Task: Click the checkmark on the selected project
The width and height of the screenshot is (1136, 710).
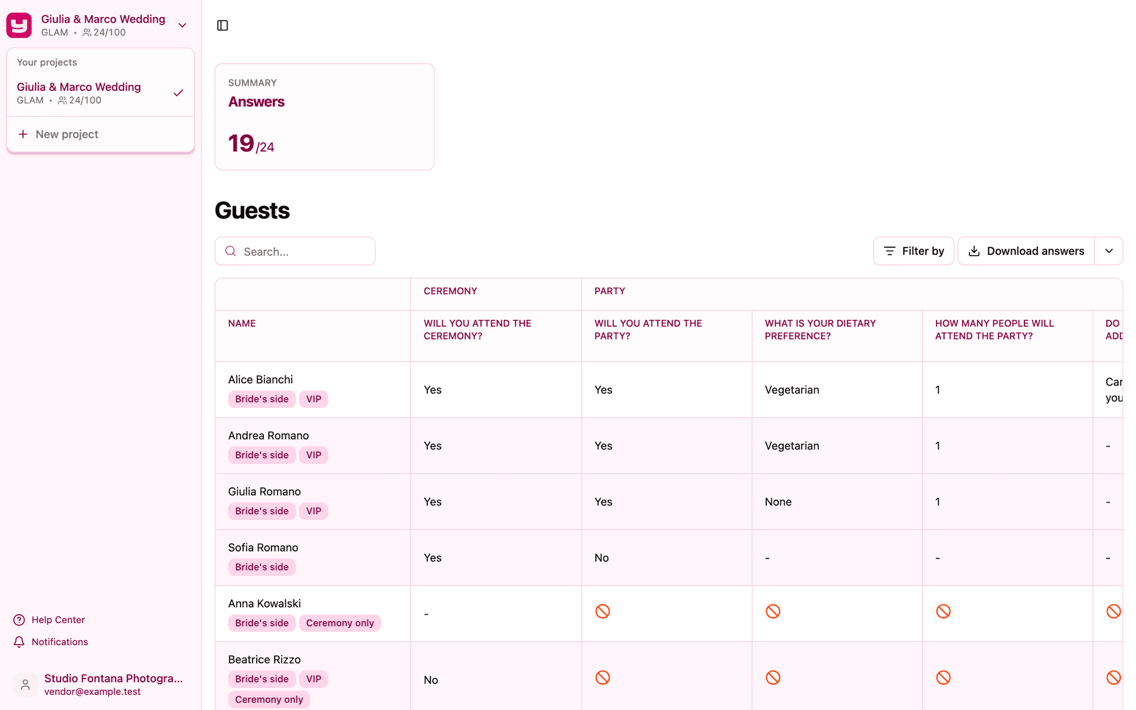Action: pos(178,93)
